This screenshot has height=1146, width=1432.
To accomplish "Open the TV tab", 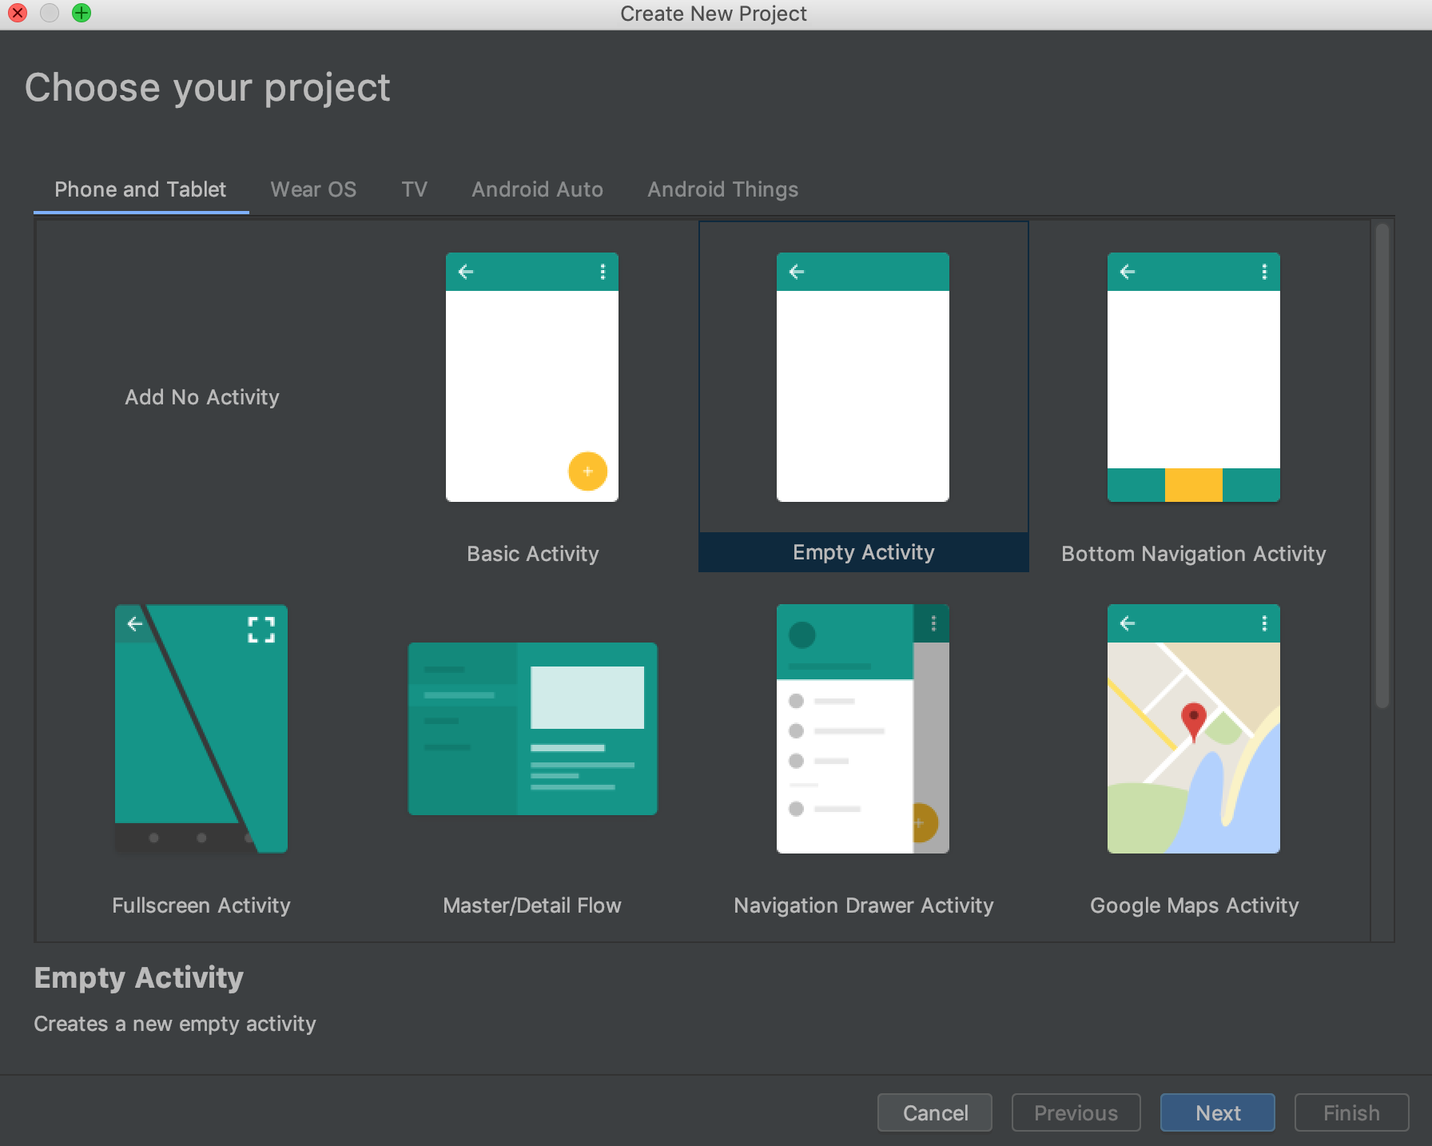I will [x=414, y=189].
